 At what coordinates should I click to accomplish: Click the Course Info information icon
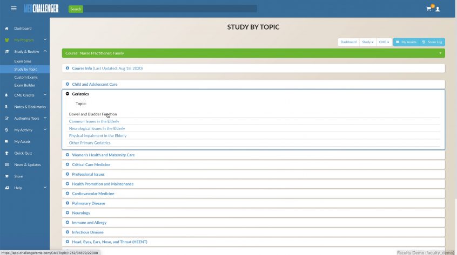click(x=68, y=68)
